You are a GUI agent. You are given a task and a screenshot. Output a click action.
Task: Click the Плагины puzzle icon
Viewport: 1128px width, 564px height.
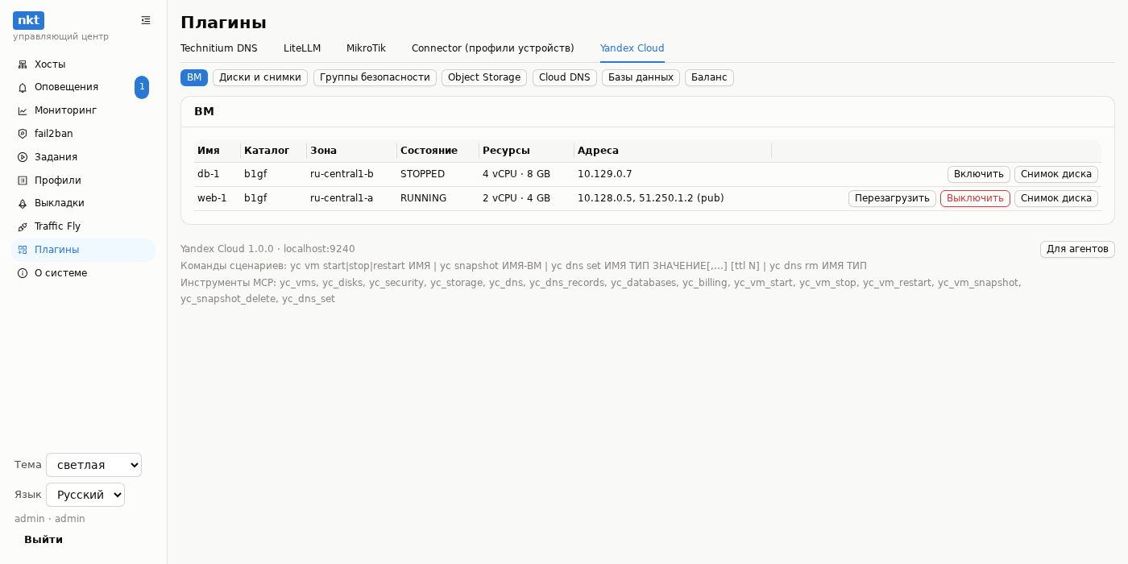tap(23, 250)
